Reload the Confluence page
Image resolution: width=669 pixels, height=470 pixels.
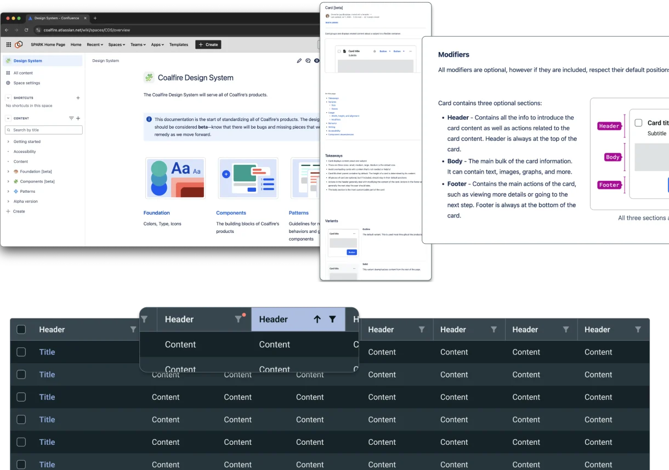click(26, 30)
